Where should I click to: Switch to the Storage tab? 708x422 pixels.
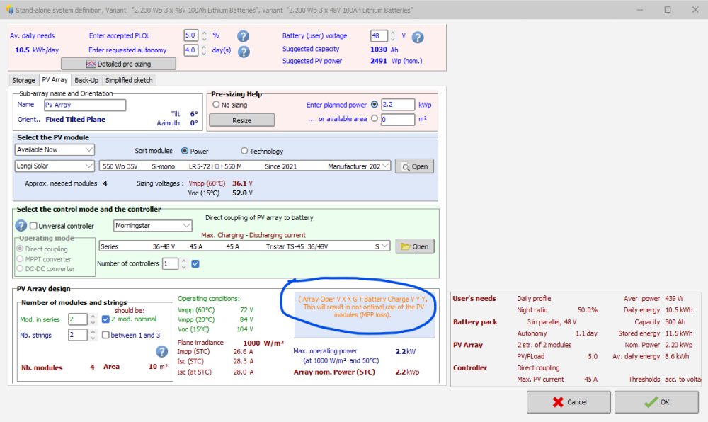[23, 81]
